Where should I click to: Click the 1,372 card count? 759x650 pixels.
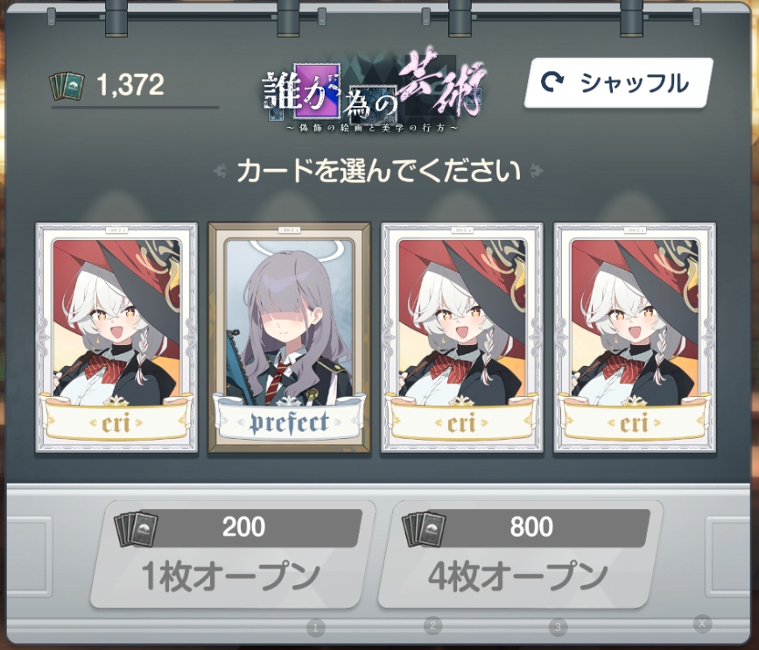tap(130, 85)
